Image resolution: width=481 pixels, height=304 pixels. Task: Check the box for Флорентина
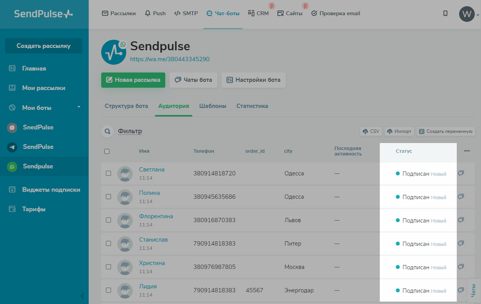tap(109, 220)
